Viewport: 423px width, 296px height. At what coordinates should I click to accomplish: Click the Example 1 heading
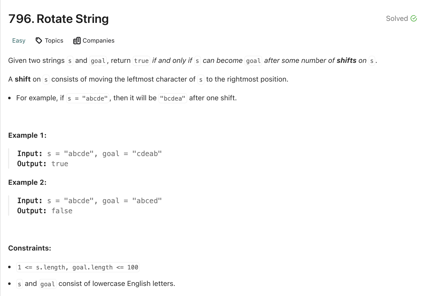coord(27,135)
